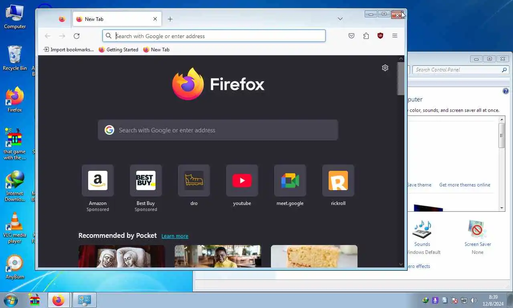Close the New Tab tab
This screenshot has width=513, height=308.
(155, 19)
